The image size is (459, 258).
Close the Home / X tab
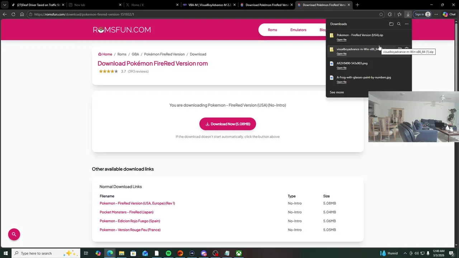click(x=177, y=5)
